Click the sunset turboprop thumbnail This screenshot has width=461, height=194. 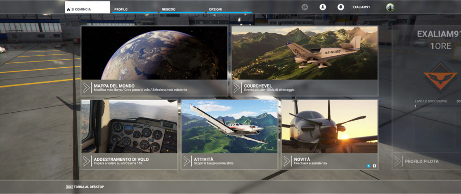click(330, 126)
